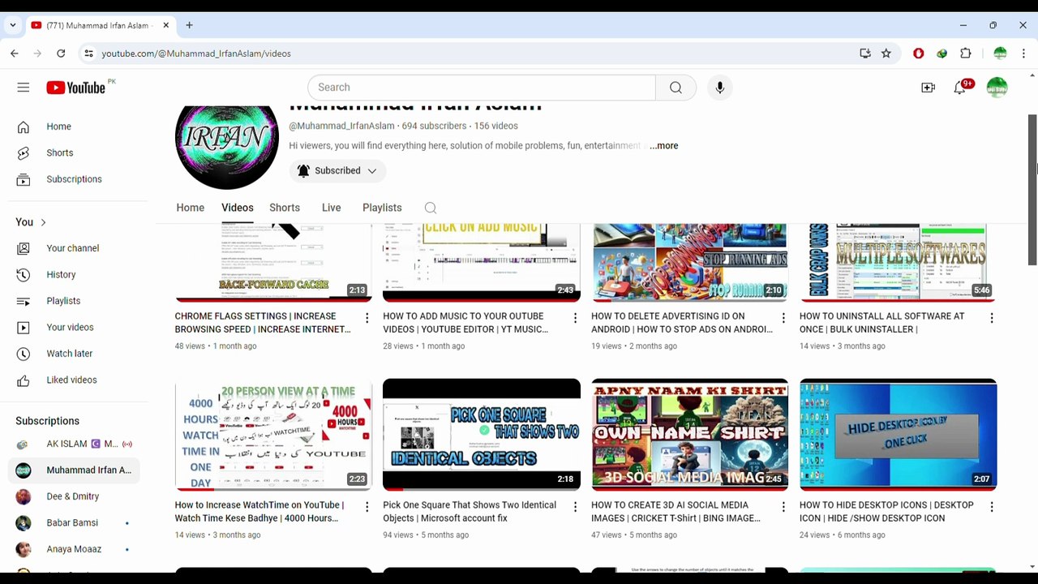Viewport: 1038px width, 584px height.
Task: Expand the You section chevron
Action: tap(43, 222)
